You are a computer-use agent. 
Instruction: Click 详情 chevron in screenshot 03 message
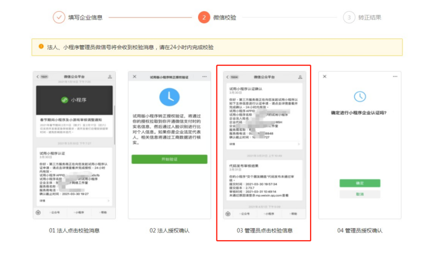tap(298, 144)
